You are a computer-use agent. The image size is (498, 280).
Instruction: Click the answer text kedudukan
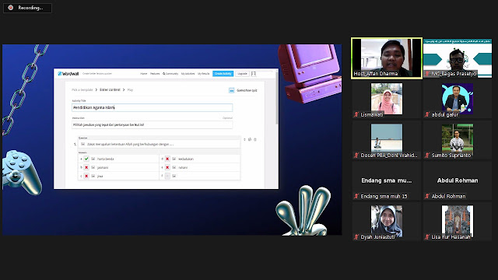[186, 159]
